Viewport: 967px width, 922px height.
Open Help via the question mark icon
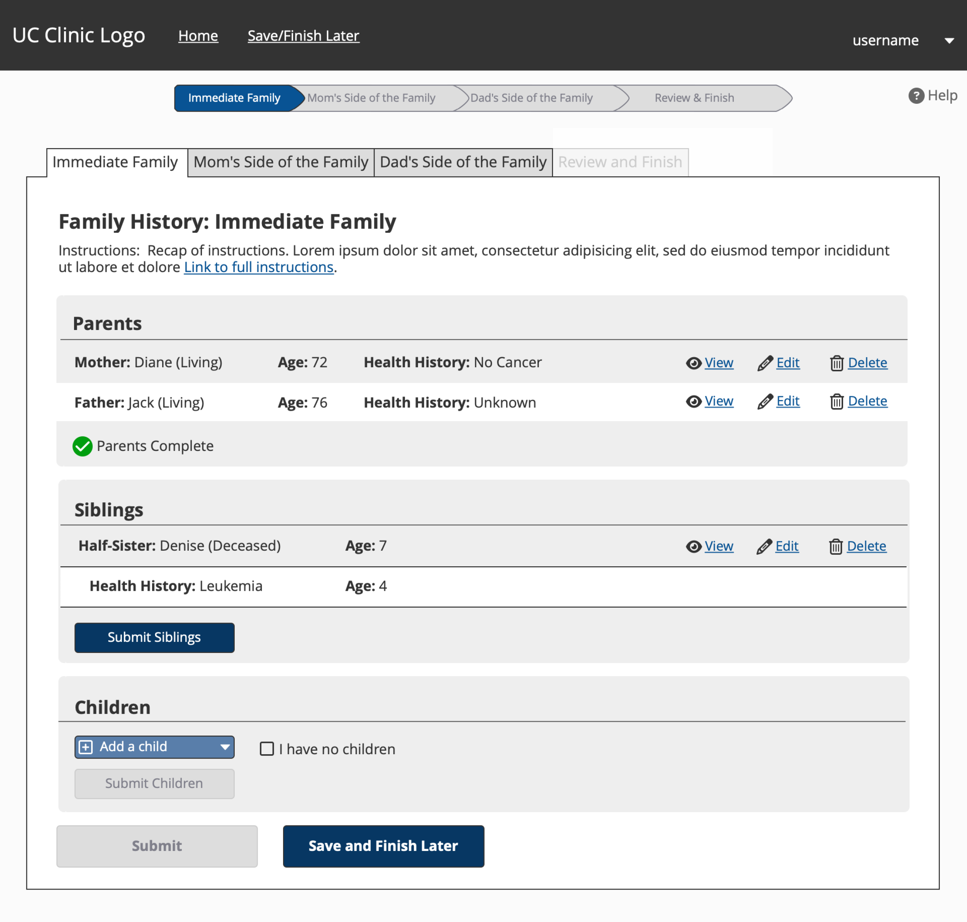click(916, 95)
